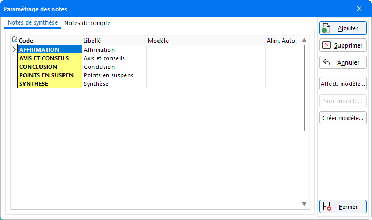Click the green plus icon on Ajouter
The width and height of the screenshot is (372, 220).
(x=327, y=28)
